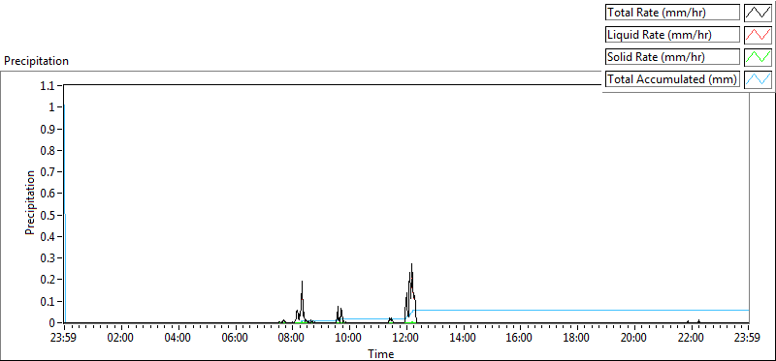Click the vertical Precipitation axis label

point(30,202)
